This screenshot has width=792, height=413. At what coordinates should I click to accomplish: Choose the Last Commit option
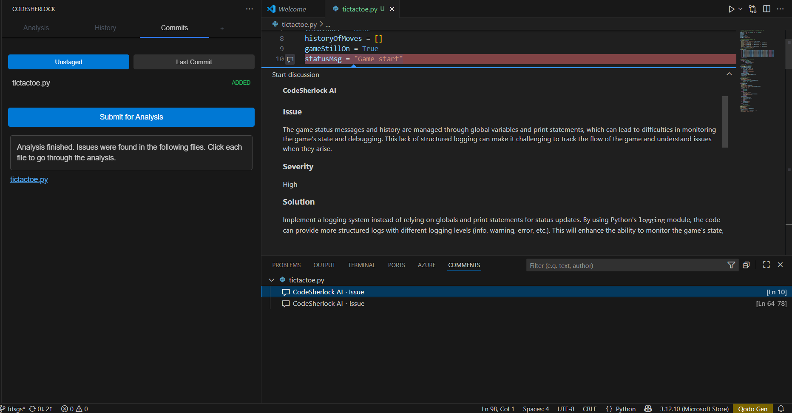[194, 62]
